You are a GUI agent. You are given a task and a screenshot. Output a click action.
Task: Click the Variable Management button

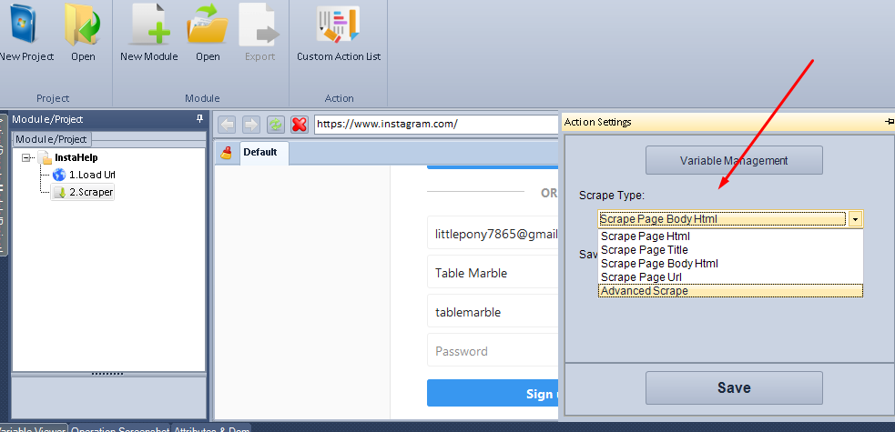pos(733,160)
